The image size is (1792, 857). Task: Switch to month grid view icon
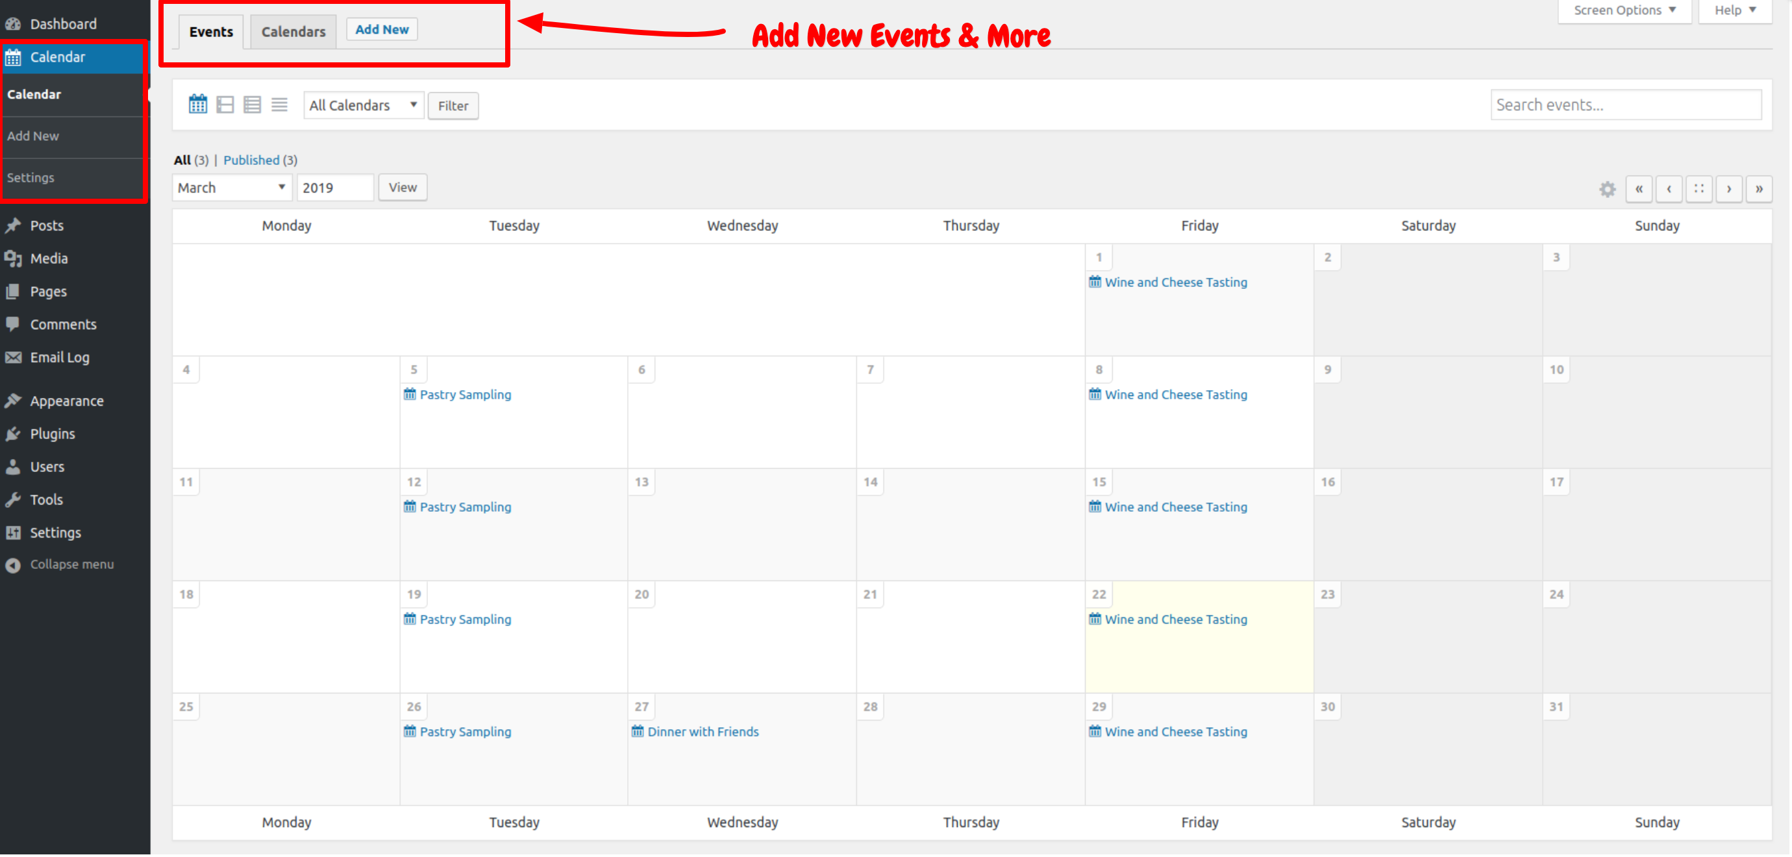pos(197,105)
